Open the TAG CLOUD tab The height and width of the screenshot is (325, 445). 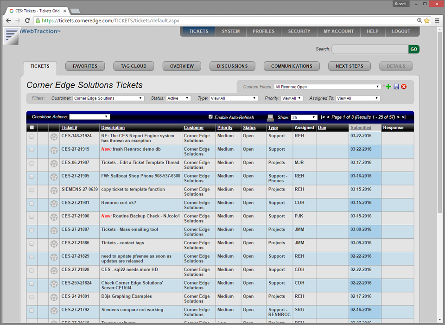pyautogui.click(x=133, y=66)
